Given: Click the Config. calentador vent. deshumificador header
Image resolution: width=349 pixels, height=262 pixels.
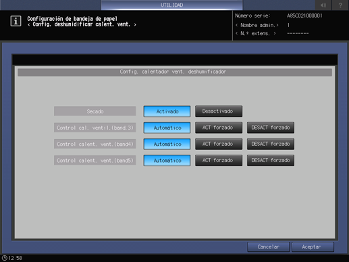Looking at the screenshot, I should pyautogui.click(x=175, y=72).
